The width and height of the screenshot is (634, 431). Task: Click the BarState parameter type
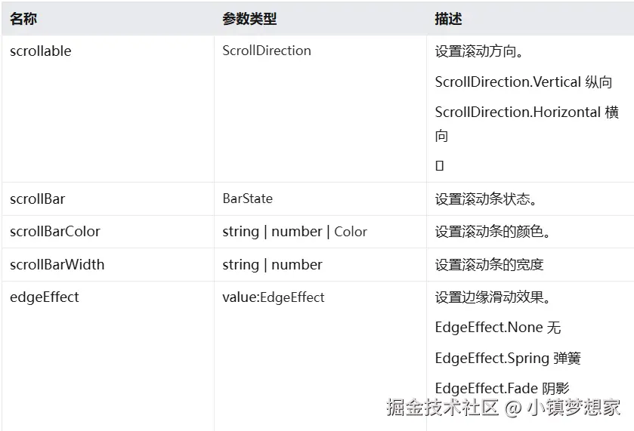click(248, 199)
